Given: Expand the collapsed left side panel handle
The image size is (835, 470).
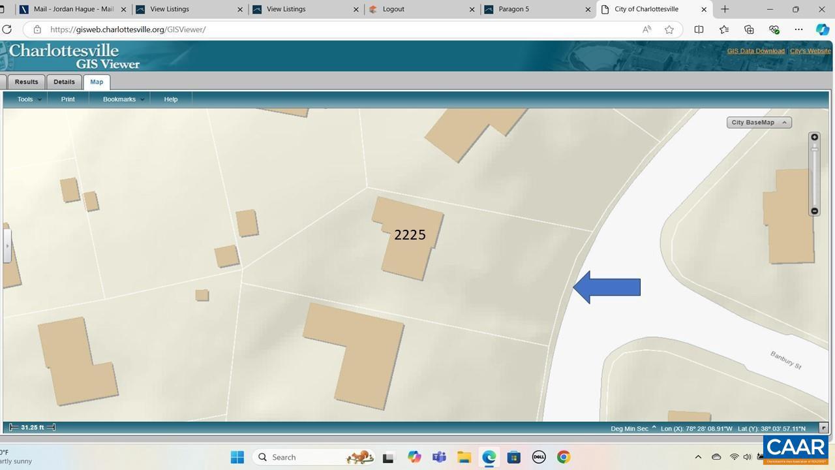Looking at the screenshot, I should [x=7, y=246].
